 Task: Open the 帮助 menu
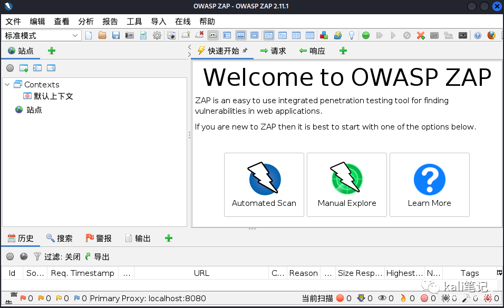[207, 22]
